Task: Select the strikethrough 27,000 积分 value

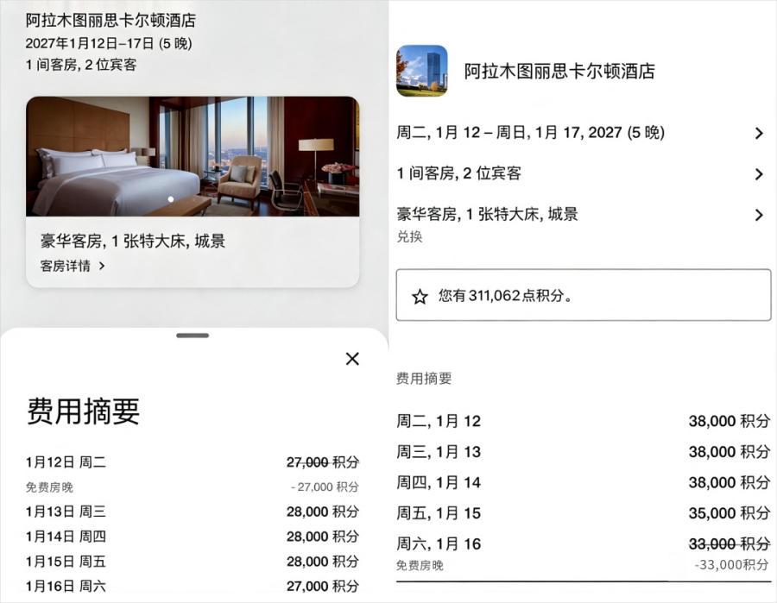Action: coord(323,462)
